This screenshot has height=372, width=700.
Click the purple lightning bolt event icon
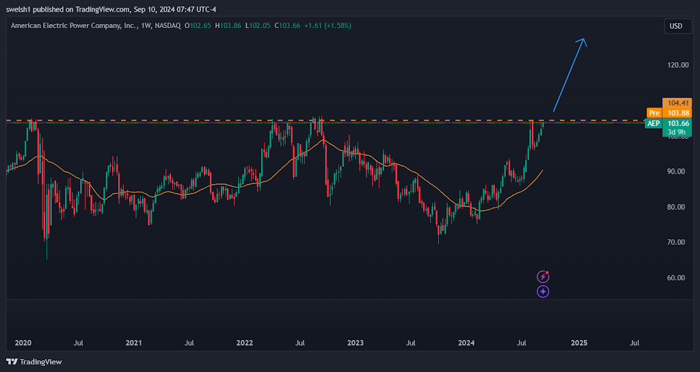543,277
